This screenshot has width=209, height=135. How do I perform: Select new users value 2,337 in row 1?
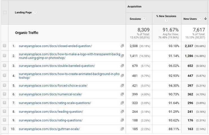[189, 46]
